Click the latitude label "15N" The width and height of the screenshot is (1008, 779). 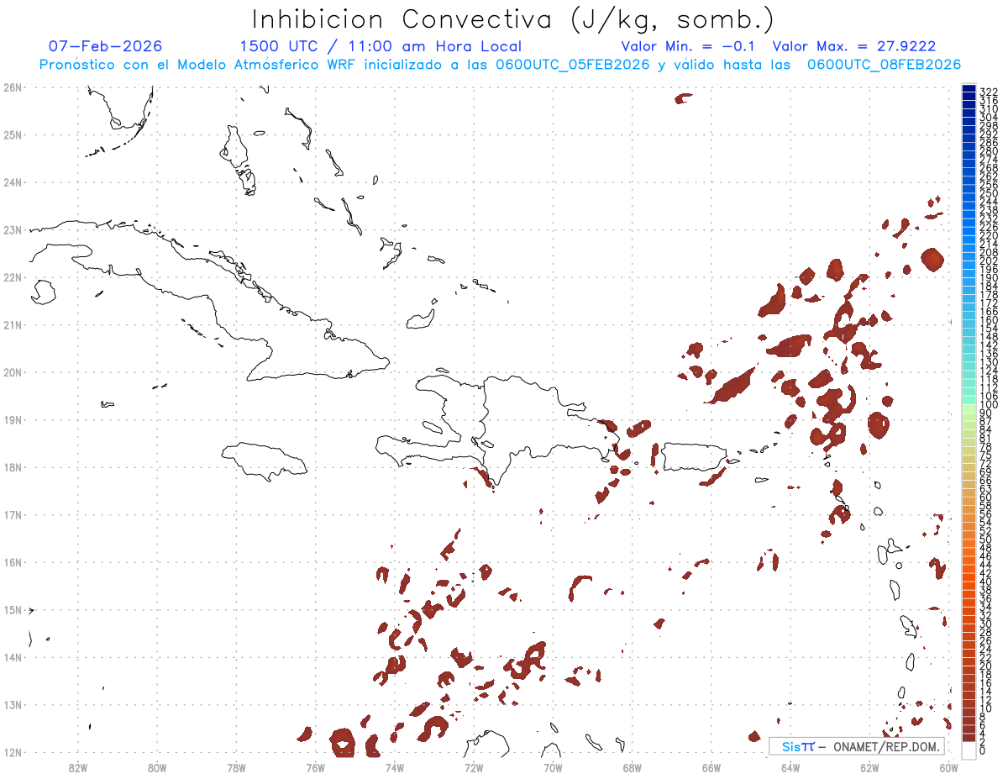[12, 610]
